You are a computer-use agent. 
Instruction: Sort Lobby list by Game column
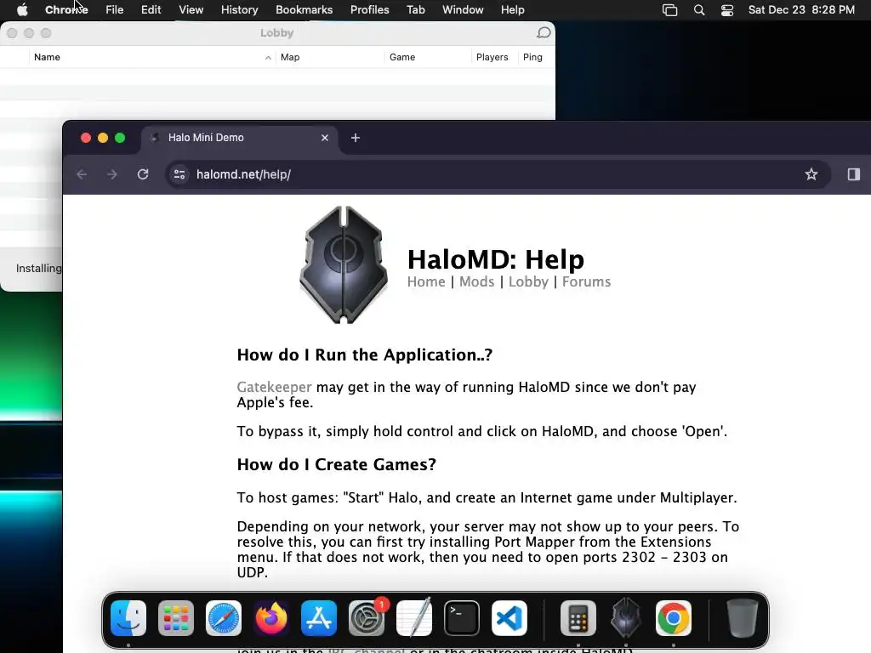[428, 57]
